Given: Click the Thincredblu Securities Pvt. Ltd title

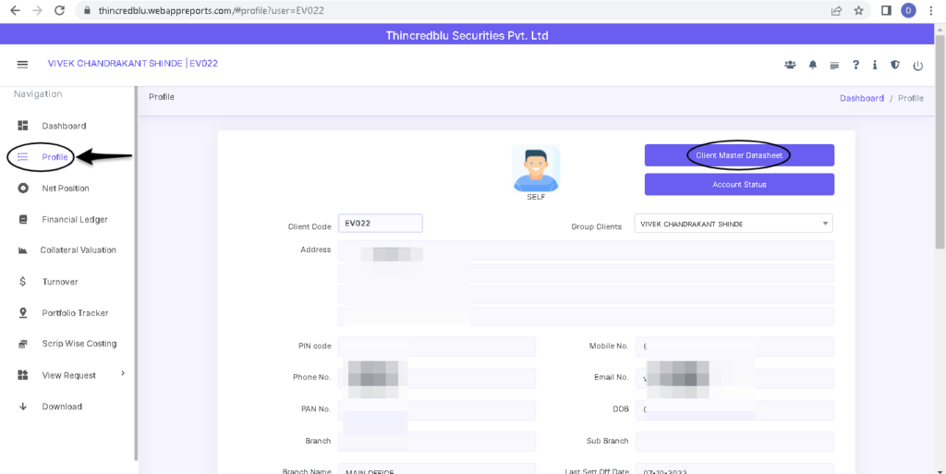Looking at the screenshot, I should [467, 36].
